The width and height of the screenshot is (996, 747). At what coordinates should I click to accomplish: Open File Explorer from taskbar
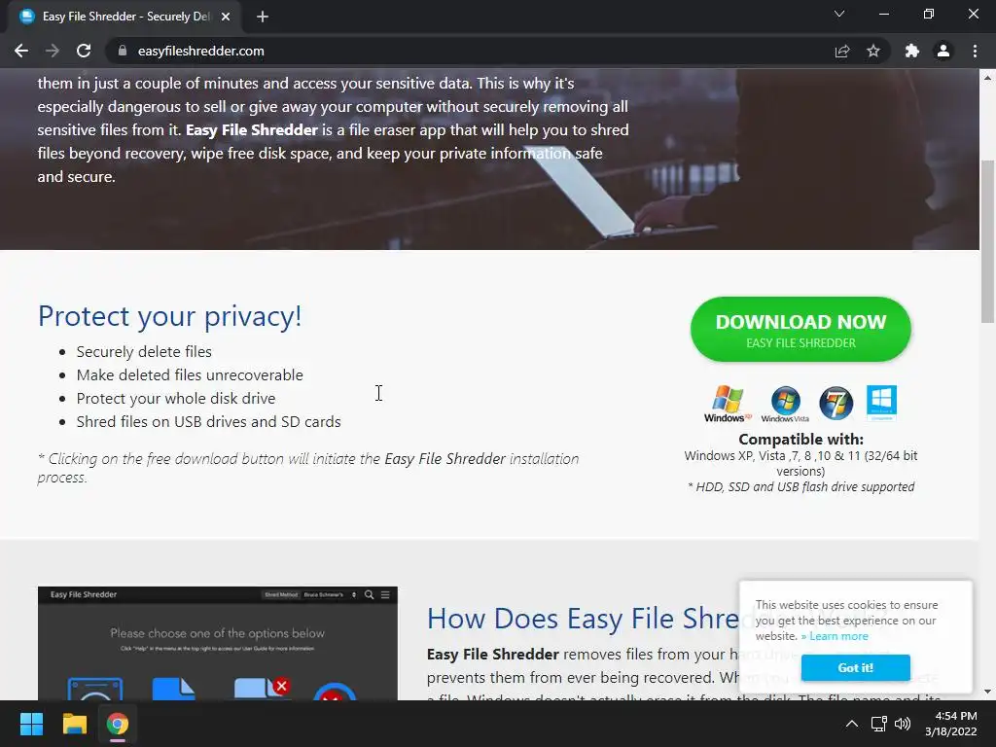coord(74,724)
